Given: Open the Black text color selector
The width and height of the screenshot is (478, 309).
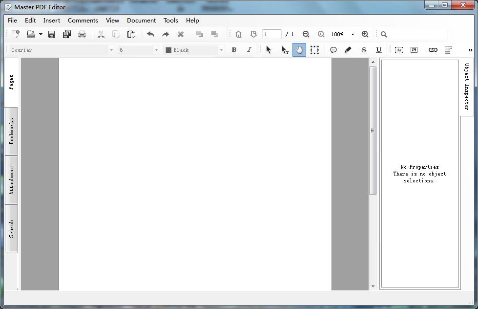Looking at the screenshot, I should coord(194,50).
